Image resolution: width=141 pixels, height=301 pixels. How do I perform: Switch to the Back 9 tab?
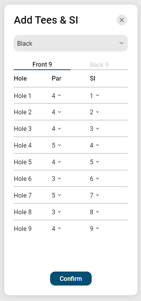99,65
